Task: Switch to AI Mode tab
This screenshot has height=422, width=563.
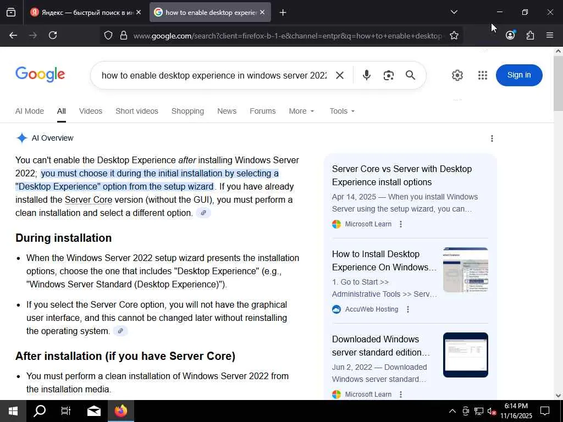Action: pyautogui.click(x=30, y=111)
